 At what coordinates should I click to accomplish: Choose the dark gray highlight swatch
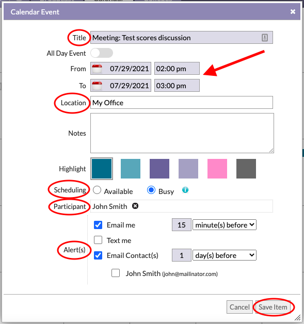click(x=246, y=169)
